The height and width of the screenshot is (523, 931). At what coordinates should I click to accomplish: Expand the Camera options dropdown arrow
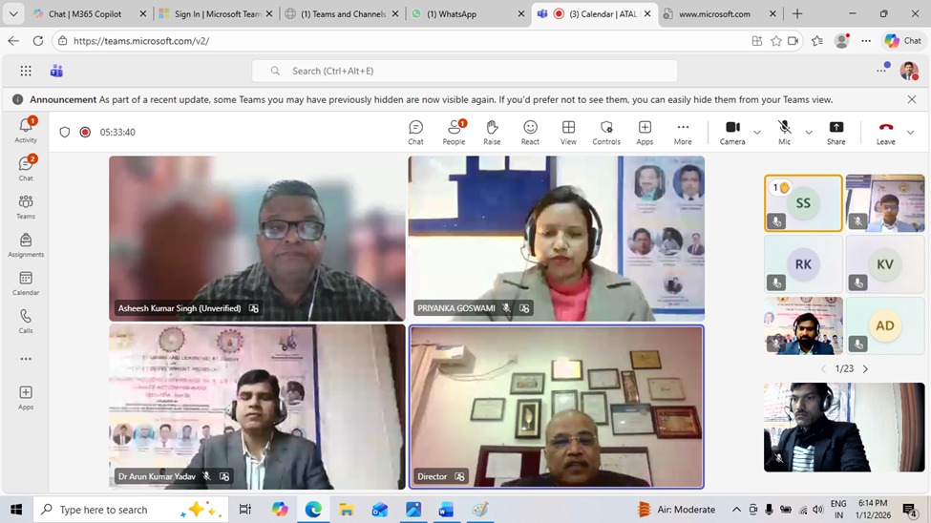tap(757, 133)
